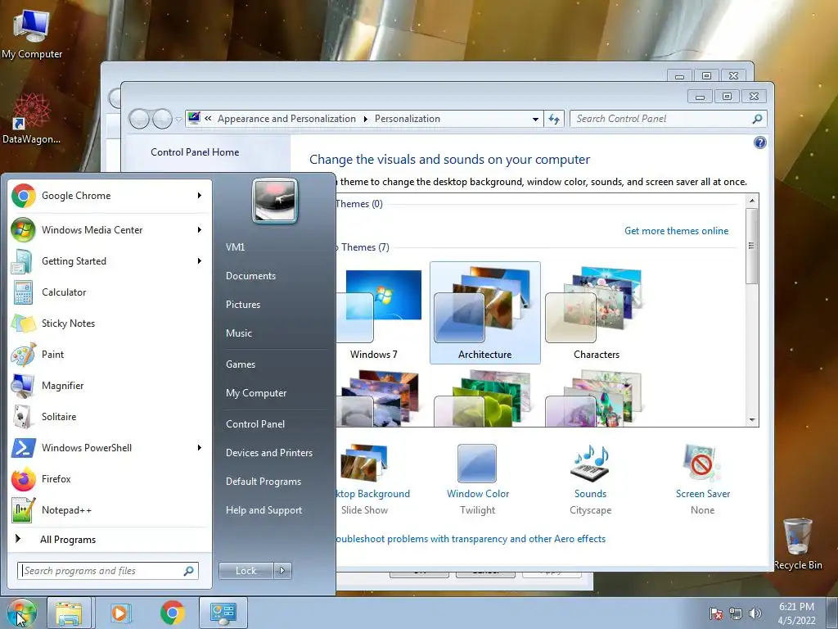Open Documents from Start menu
Viewport: 838px width, 629px height.
click(x=250, y=276)
